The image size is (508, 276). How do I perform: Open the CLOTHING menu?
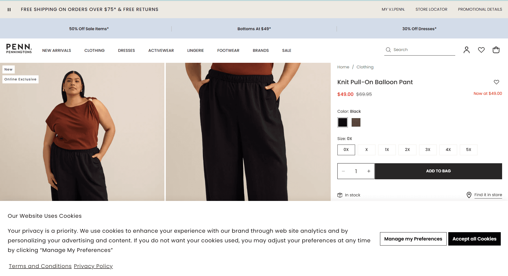pos(94,50)
